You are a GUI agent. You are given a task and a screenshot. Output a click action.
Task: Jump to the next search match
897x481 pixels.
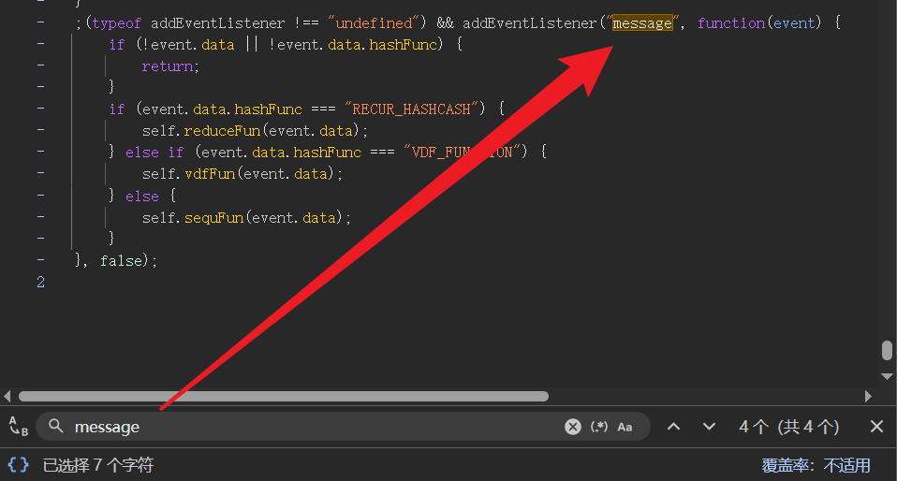click(709, 427)
